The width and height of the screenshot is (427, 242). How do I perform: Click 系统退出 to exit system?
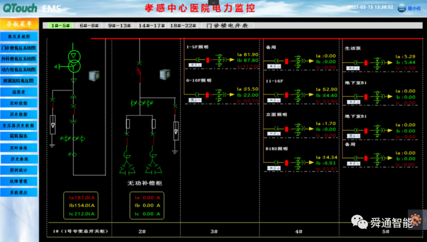pyautogui.click(x=19, y=192)
